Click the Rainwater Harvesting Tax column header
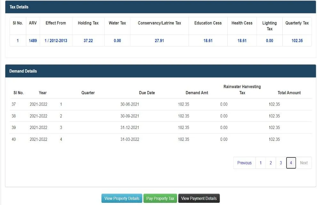 [242, 90]
